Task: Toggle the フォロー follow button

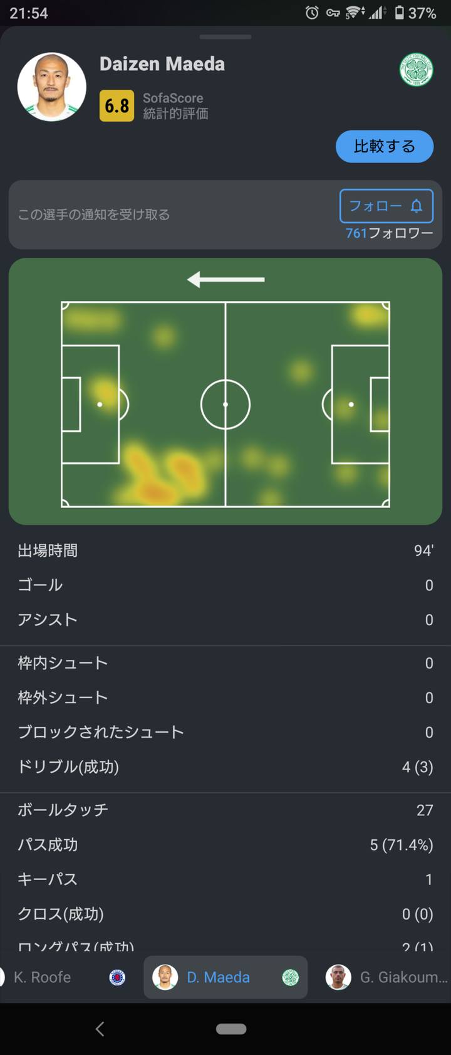Action: pos(386,206)
